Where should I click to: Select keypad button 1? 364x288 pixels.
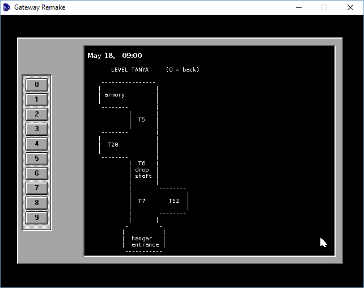[x=37, y=99]
